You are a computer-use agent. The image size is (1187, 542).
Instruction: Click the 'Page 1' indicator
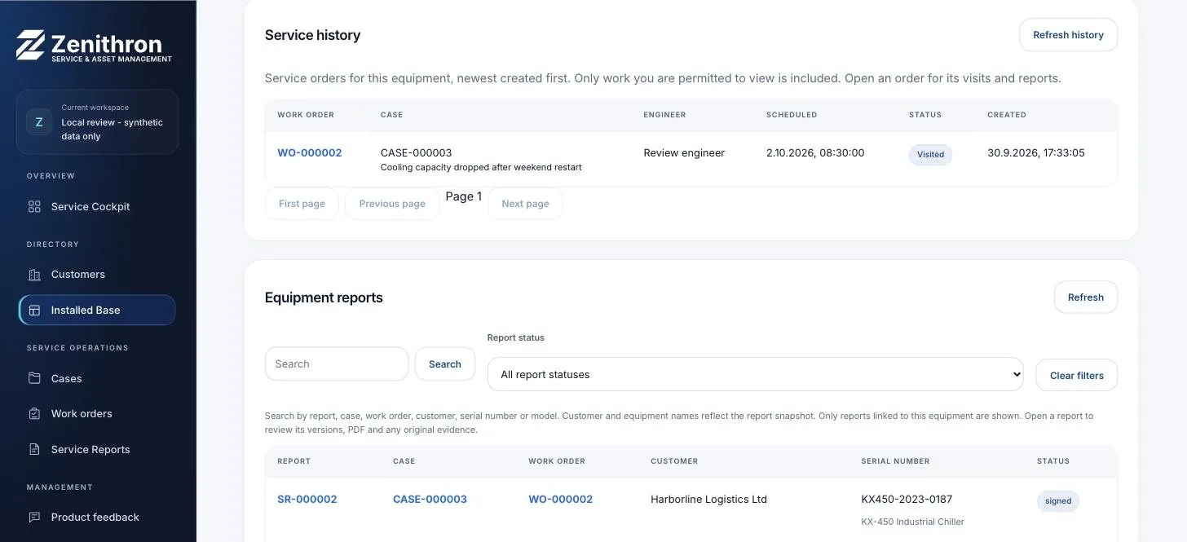click(464, 196)
